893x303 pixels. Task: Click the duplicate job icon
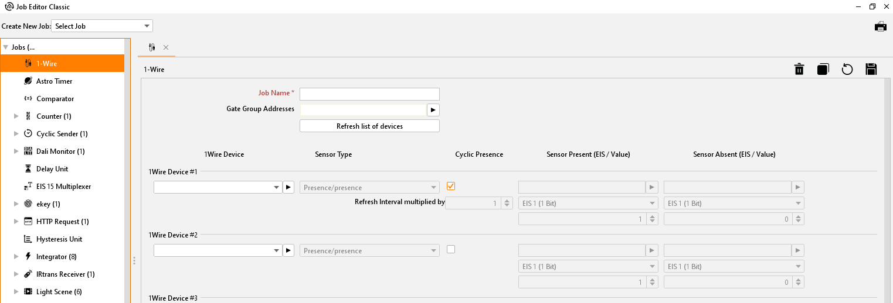point(823,70)
